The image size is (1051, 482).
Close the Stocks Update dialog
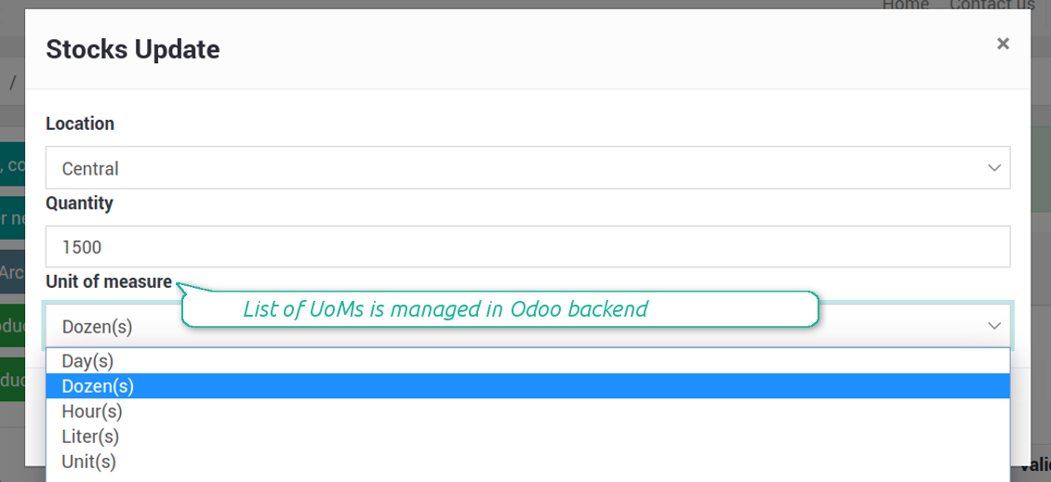[x=1003, y=44]
